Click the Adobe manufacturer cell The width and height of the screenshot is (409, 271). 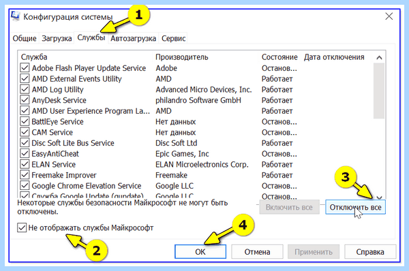point(166,68)
